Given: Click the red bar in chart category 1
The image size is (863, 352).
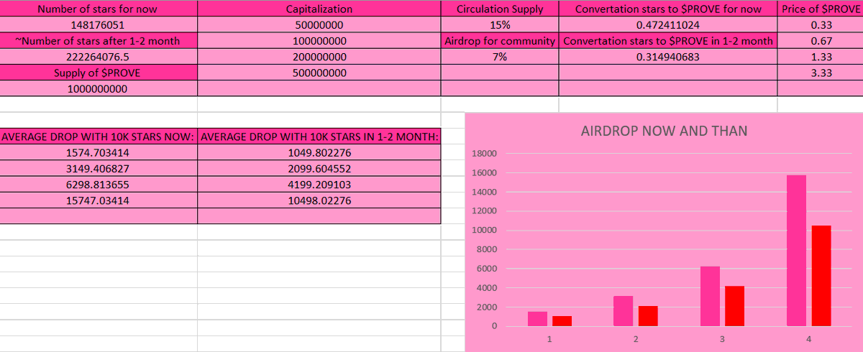Looking at the screenshot, I should point(562,321).
